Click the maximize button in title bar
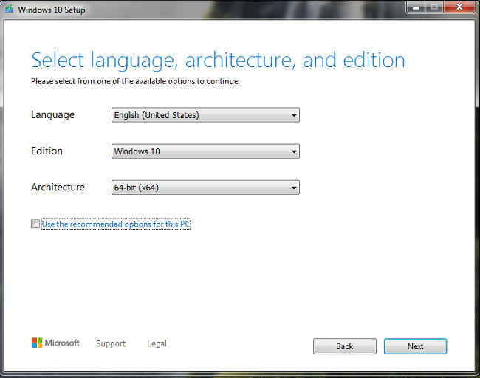 (x=433, y=7)
